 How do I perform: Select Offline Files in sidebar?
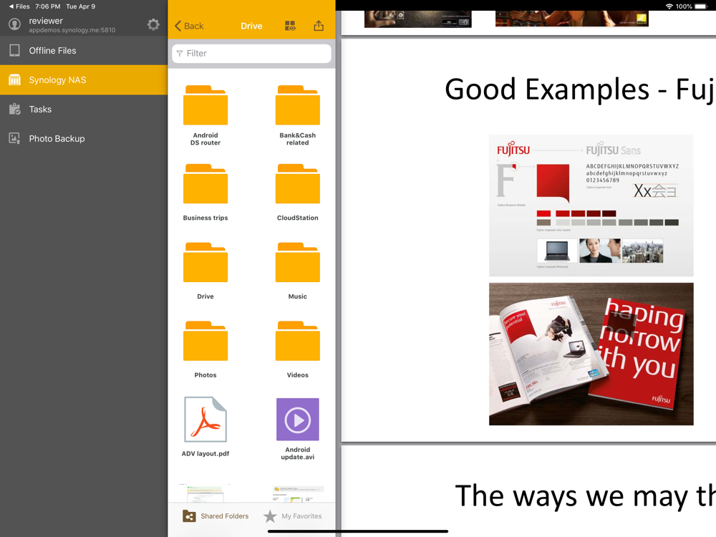click(x=84, y=51)
